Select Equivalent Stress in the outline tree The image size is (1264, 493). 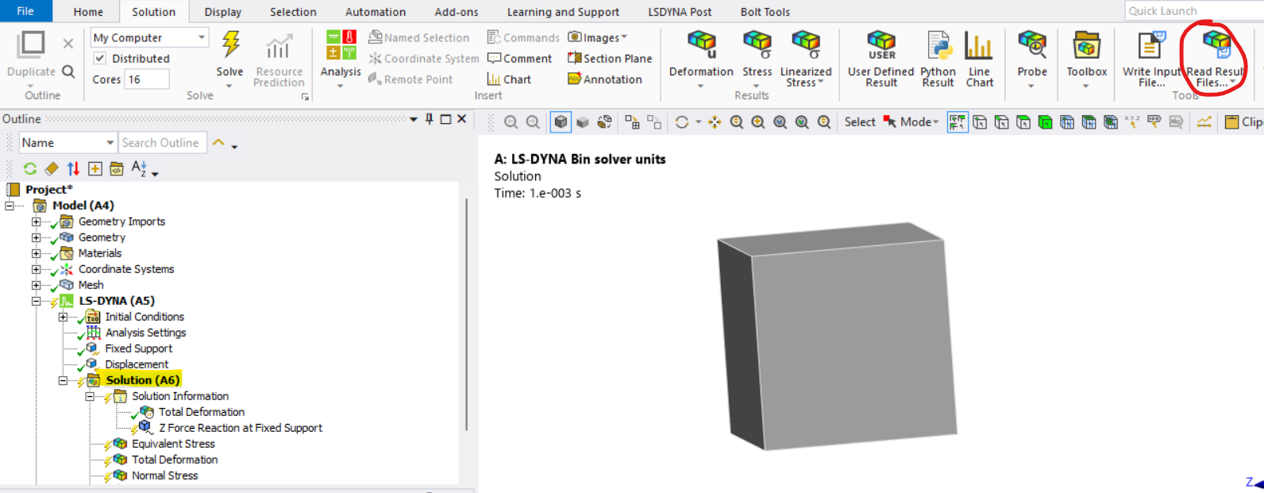tap(173, 444)
